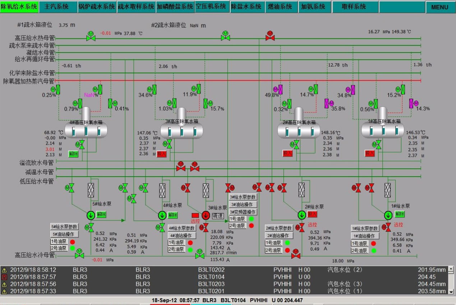456x305 pixels.
Task: Toggle the green 解除 button beside 5#给水泵
Action: click(102, 215)
